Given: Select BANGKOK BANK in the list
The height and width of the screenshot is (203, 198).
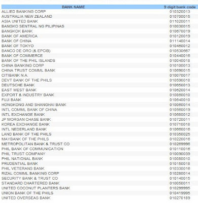Looking at the screenshot, I should (17, 31).
